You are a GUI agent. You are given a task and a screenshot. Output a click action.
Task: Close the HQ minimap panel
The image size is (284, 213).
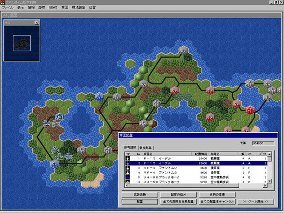click(x=36, y=23)
